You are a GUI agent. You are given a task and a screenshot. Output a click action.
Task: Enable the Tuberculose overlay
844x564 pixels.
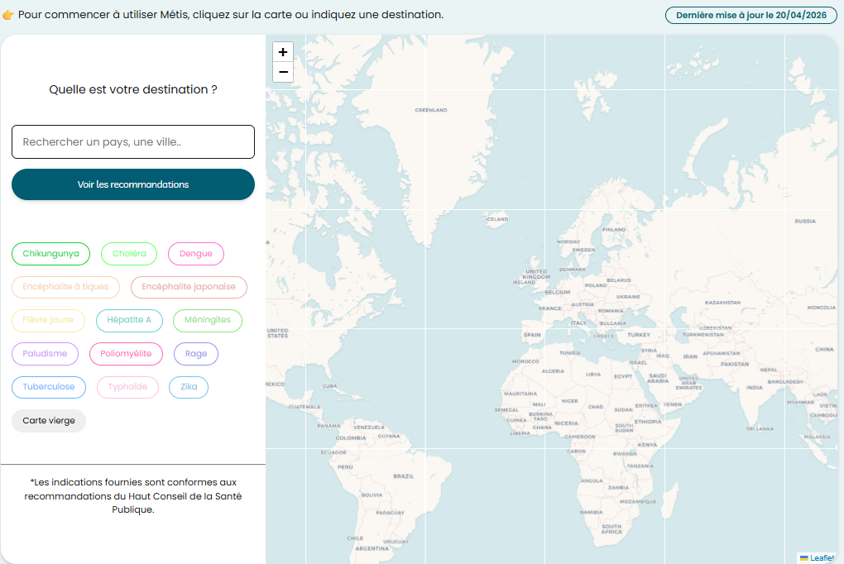click(x=48, y=387)
